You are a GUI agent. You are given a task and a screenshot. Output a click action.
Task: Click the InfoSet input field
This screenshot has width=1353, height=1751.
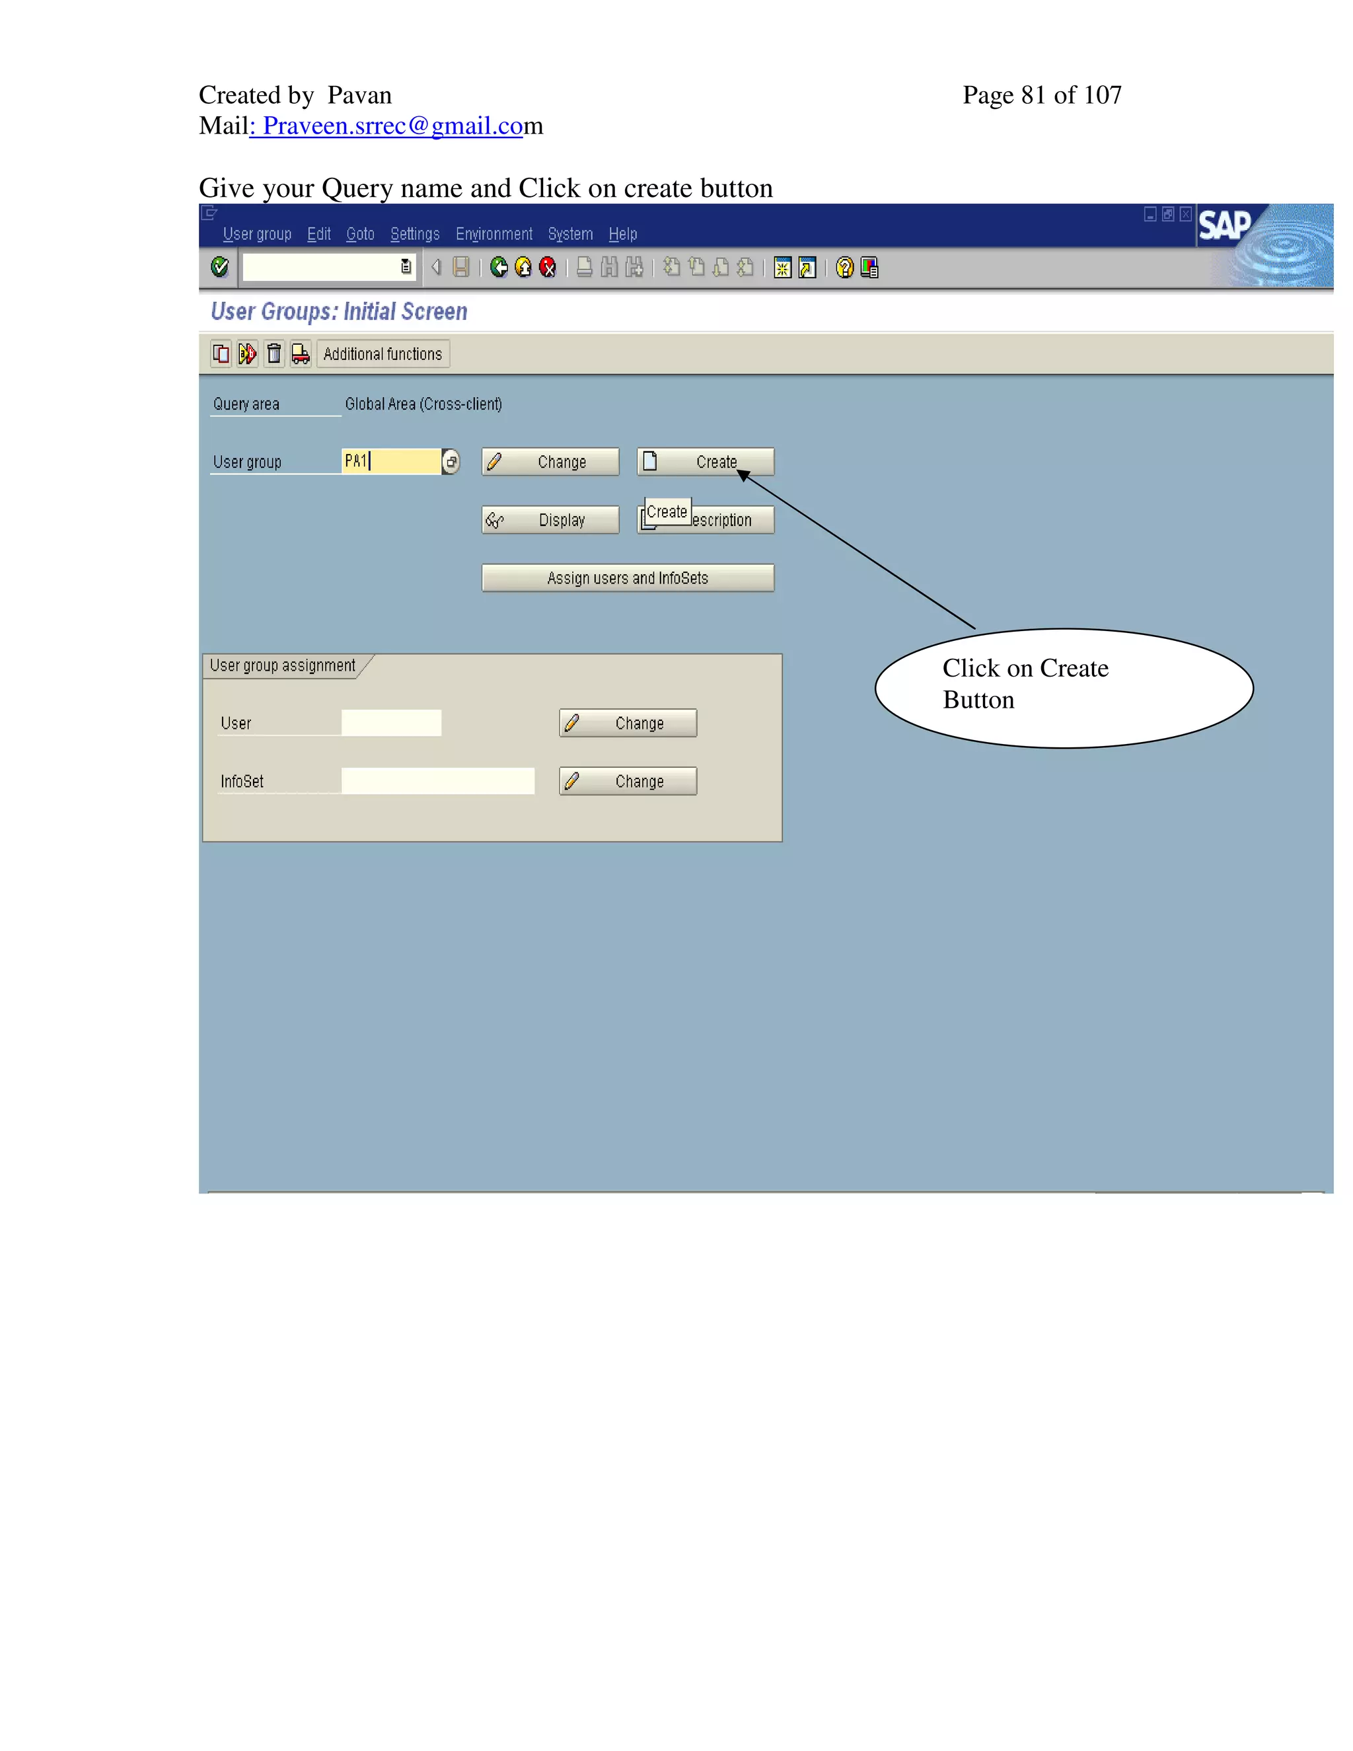click(437, 781)
